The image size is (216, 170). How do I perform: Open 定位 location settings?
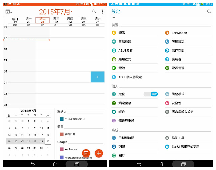(x=122, y=94)
